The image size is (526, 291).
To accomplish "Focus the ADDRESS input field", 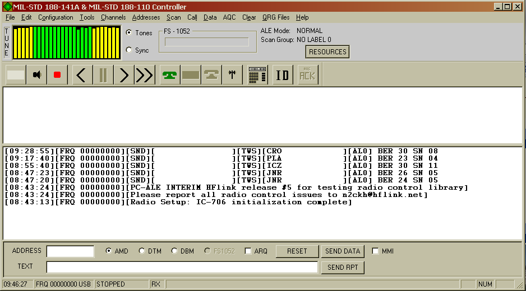I will tap(70, 251).
